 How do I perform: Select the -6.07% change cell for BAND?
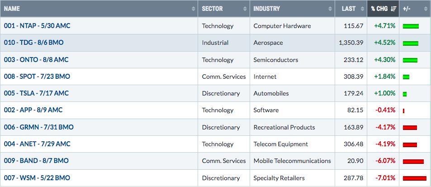pos(383,161)
